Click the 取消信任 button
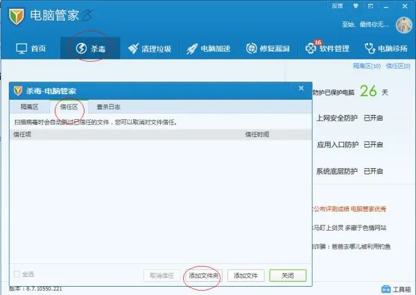Viewport: 416px width, 295px height. (162, 276)
